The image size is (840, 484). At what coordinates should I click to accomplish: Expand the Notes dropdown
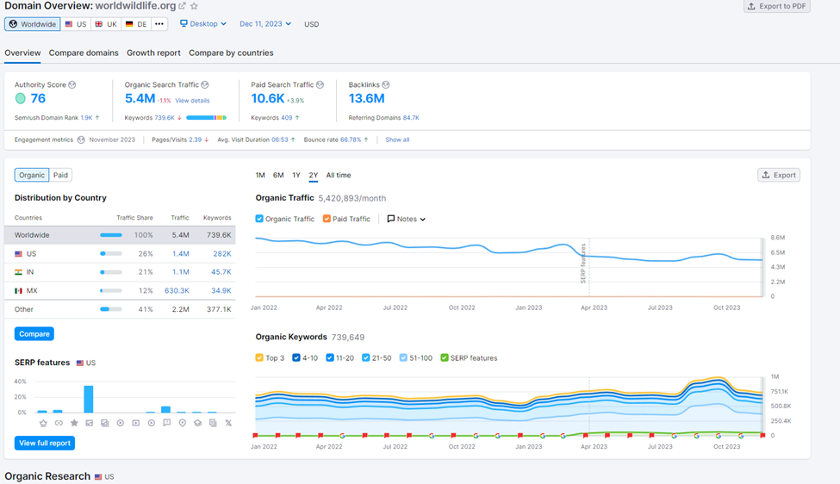[407, 219]
